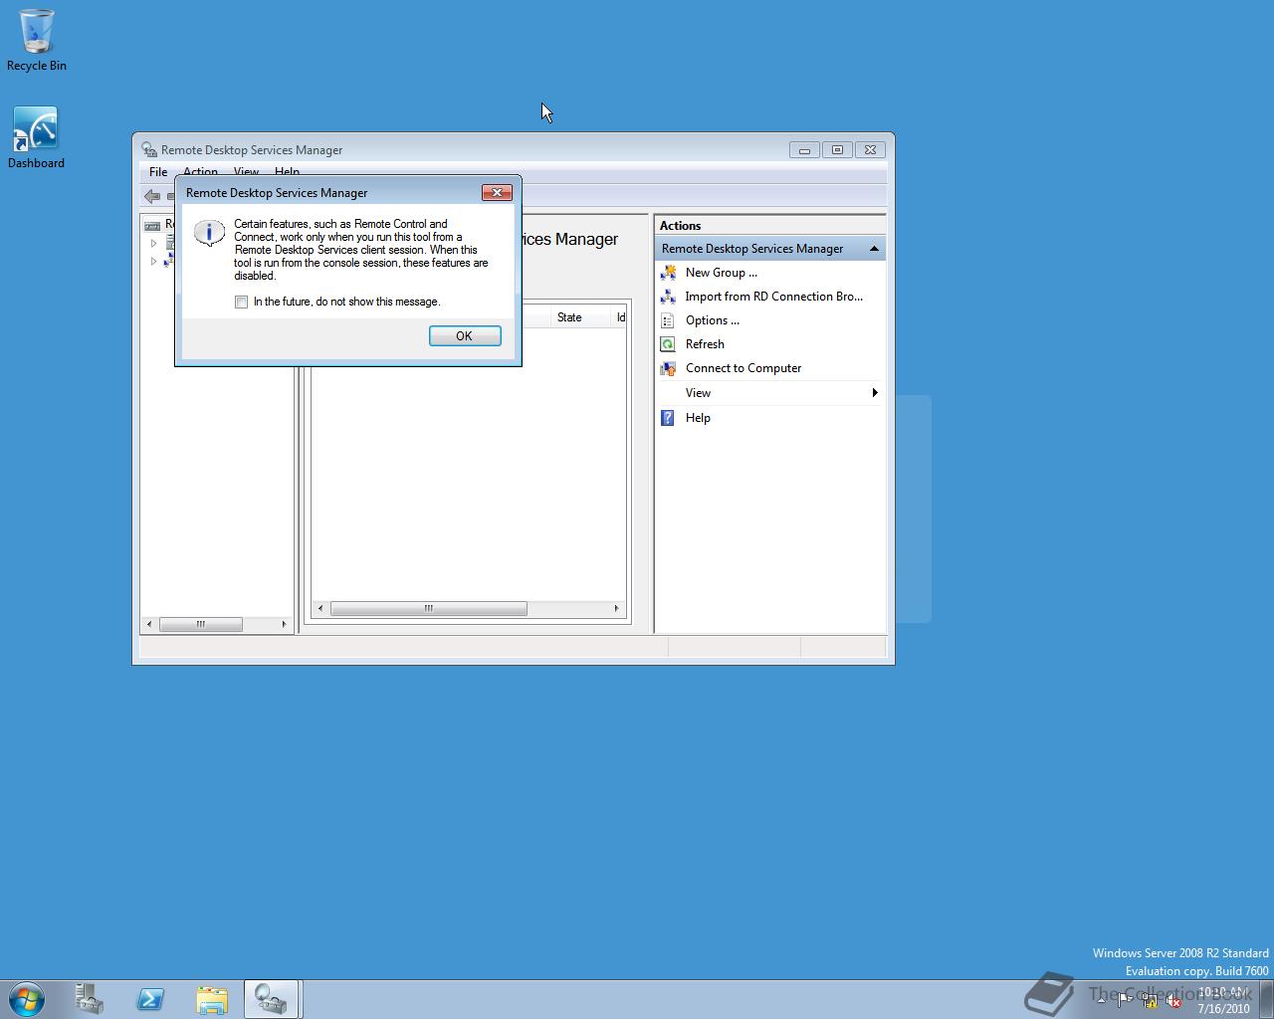Maximize the Remote Desktop Services Manager window

(x=837, y=150)
